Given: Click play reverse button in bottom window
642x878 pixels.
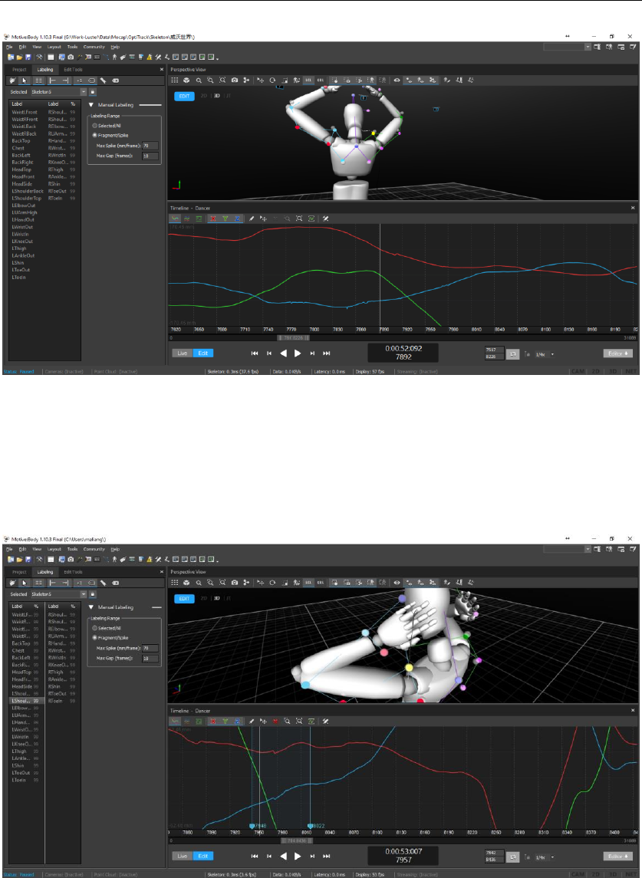Looking at the screenshot, I should coord(284,856).
